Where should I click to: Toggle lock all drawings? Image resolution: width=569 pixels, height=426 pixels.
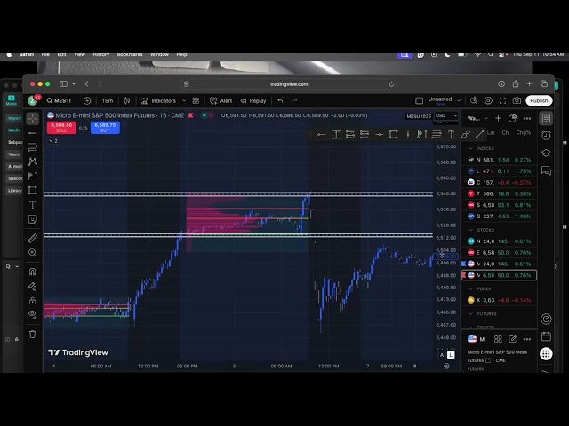33,300
